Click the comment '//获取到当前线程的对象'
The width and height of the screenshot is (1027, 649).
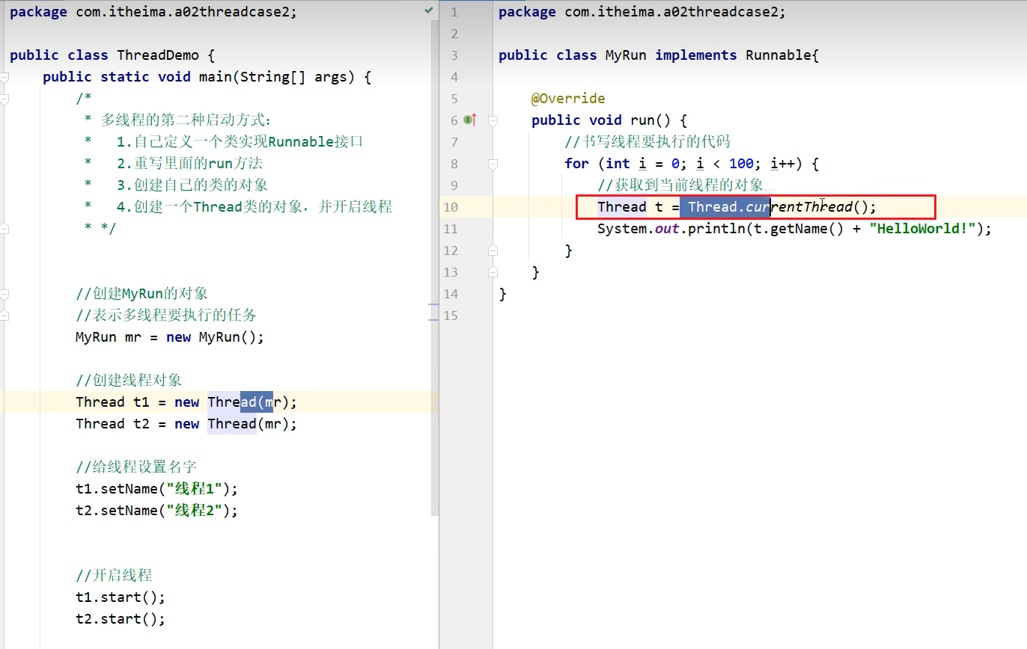click(x=680, y=185)
